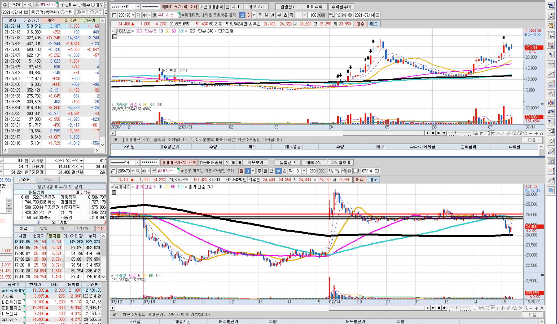
Task: Click the speaker icon in upper chart toolbar
Action: coord(145,15)
